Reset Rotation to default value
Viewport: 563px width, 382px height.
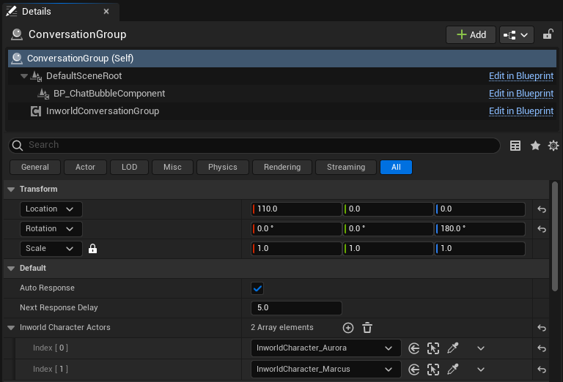[541, 229]
